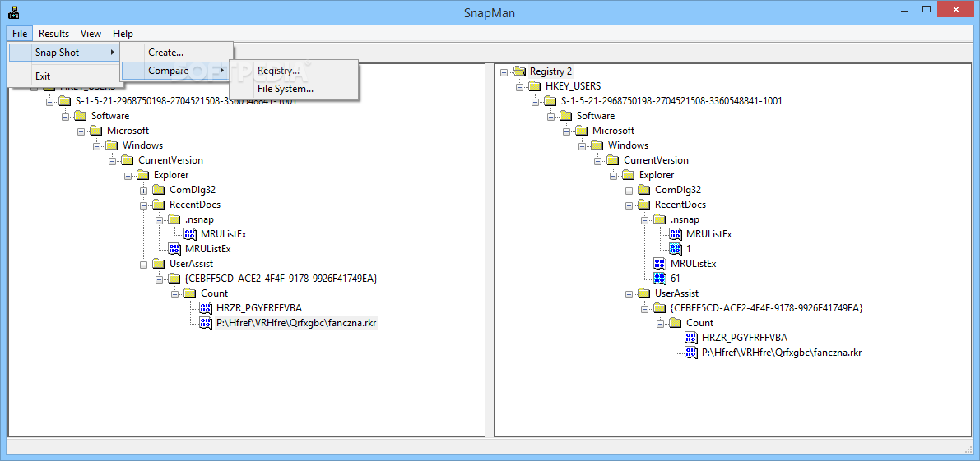Open the Help menu
The width and height of the screenshot is (980, 461).
[123, 34]
